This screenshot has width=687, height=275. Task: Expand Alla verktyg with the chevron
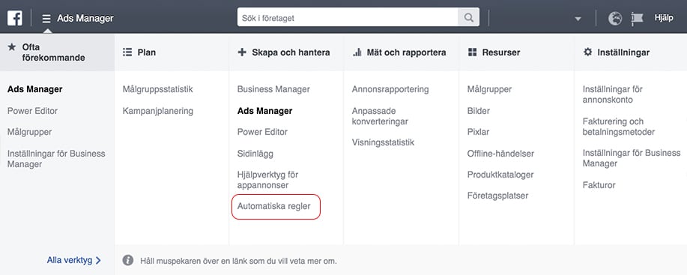point(73,260)
